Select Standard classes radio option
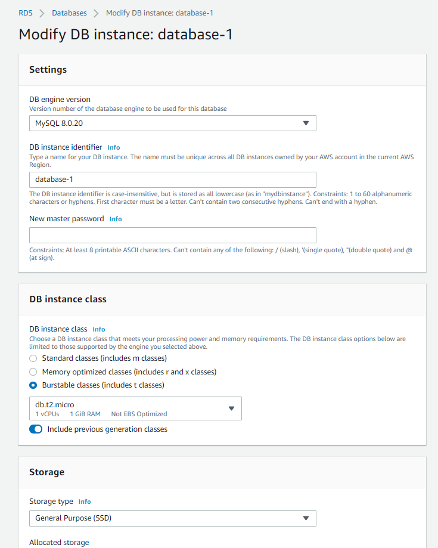The image size is (438, 548). [33, 358]
